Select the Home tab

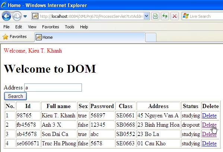90,37
